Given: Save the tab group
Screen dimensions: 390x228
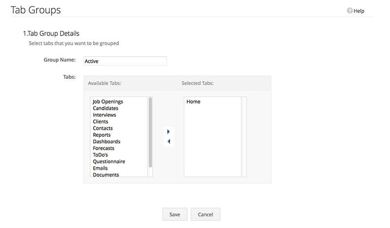Looking at the screenshot, I should [x=175, y=214].
